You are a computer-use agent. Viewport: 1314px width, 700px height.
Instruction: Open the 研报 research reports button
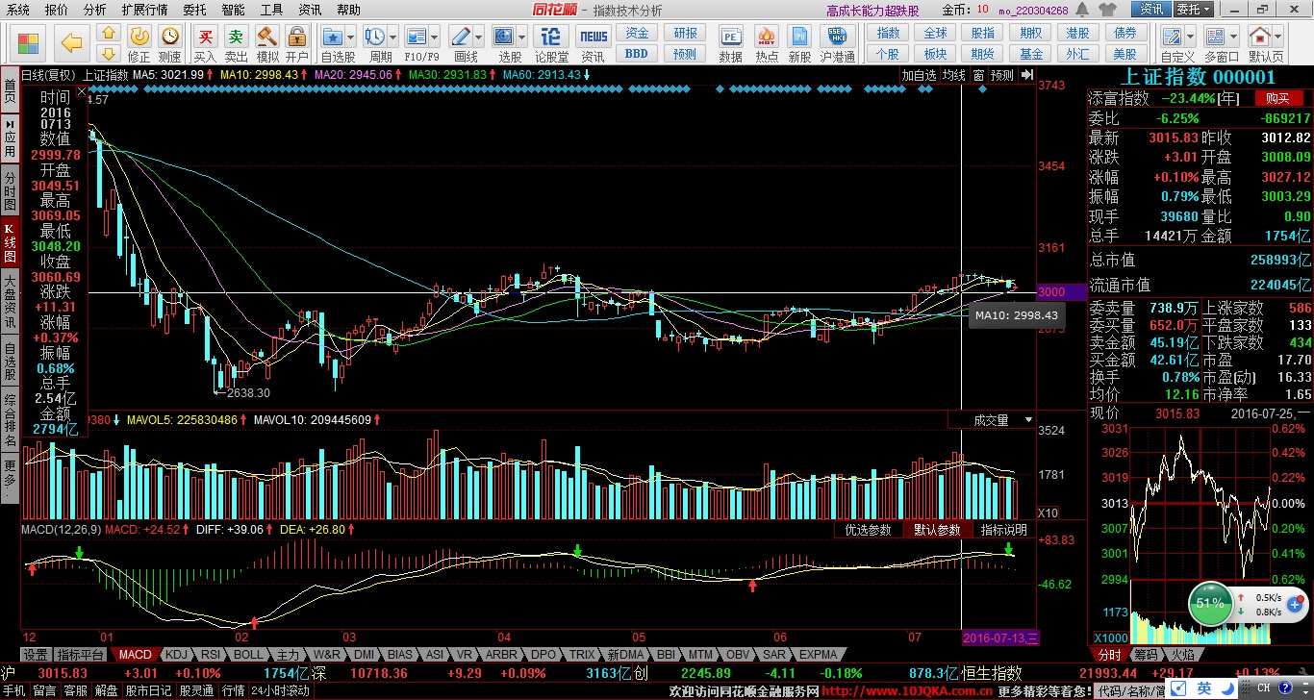[685, 33]
